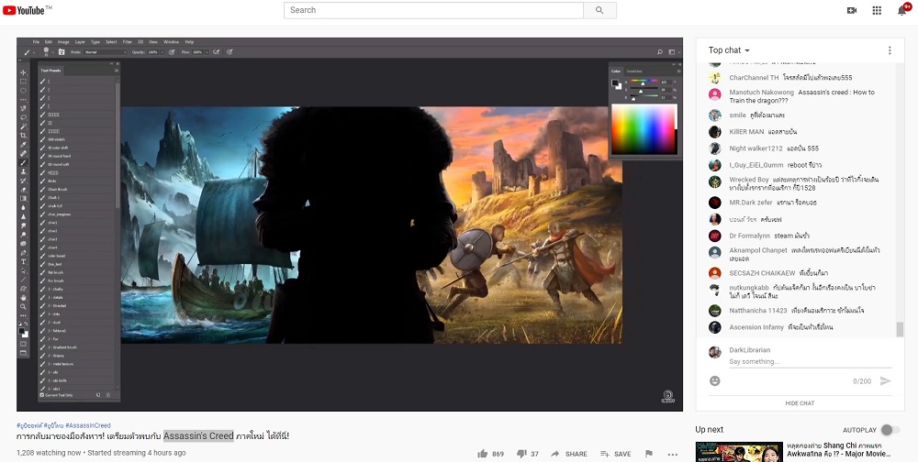The image size is (918, 462).
Task: Select the Hand tool
Action: point(24,298)
